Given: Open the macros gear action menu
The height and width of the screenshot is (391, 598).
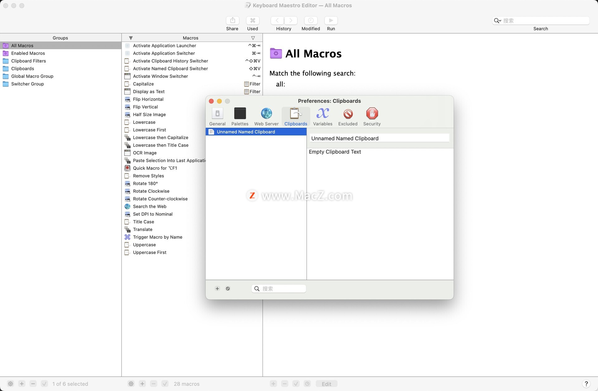Looking at the screenshot, I should point(131,384).
